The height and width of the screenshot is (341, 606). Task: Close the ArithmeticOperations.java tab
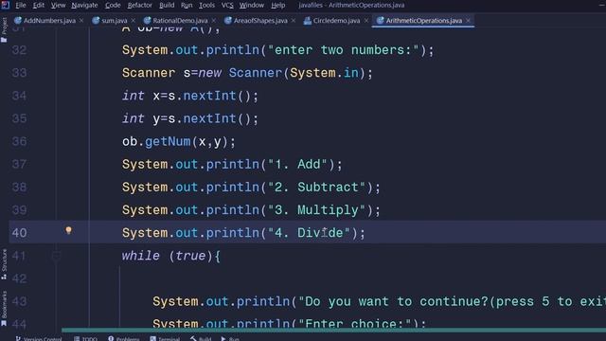(468, 21)
